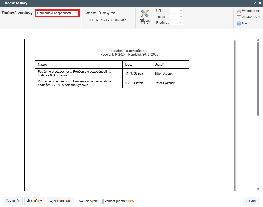Click the scroll down arrow of the preview
263x207 pixels.
[x=258, y=189]
